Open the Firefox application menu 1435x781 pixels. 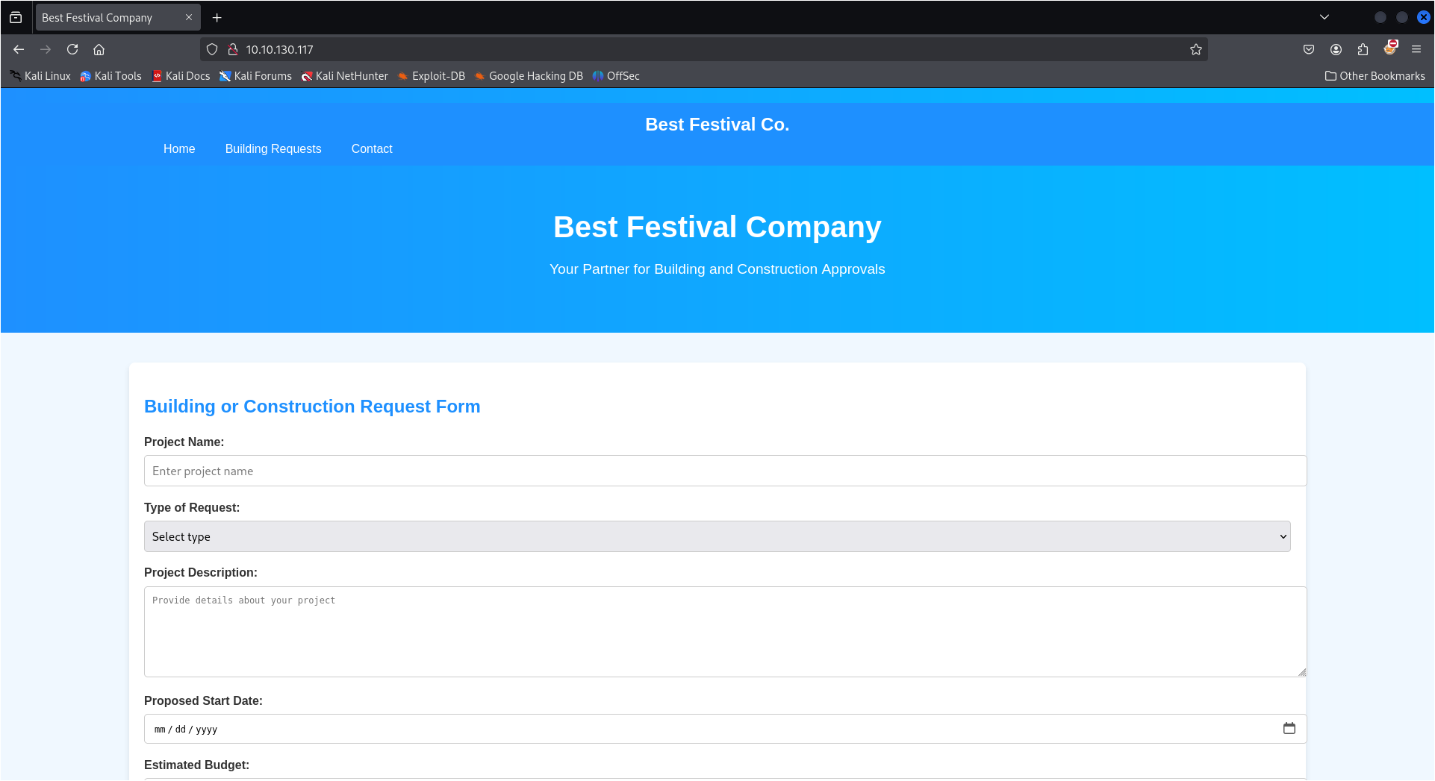point(1416,49)
